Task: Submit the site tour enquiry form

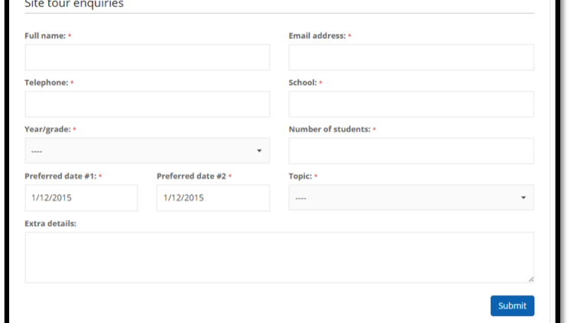Action: click(x=512, y=305)
